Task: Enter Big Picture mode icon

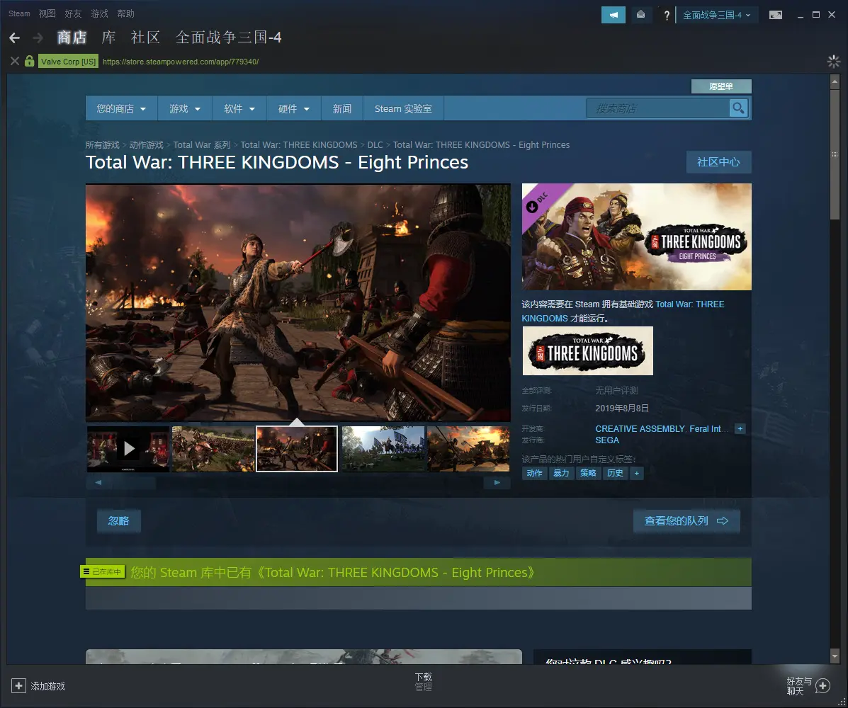Action: coord(776,15)
